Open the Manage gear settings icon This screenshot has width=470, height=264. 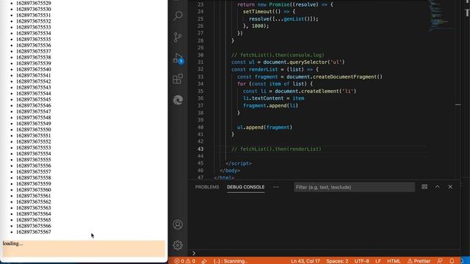point(178,245)
